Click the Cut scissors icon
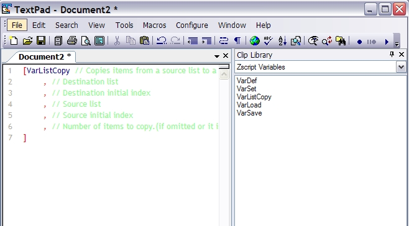Screen dimensions: 409x226 pyautogui.click(x=117, y=41)
